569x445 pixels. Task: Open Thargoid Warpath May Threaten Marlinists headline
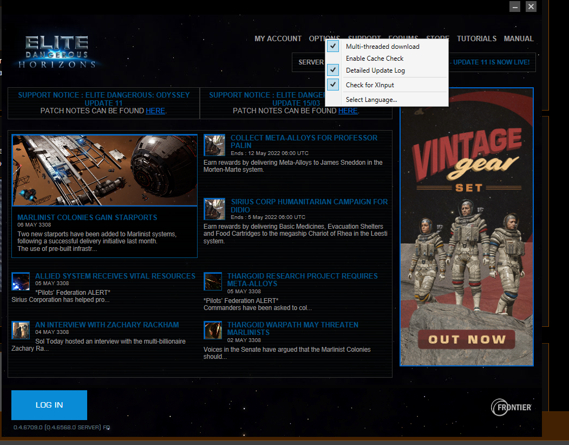[x=292, y=328]
